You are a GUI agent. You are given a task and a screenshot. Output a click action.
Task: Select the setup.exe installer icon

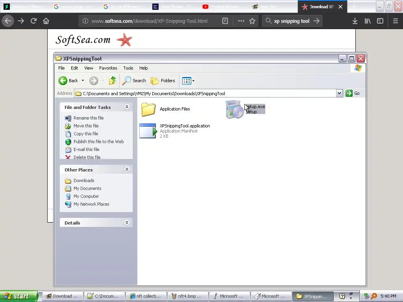(234, 109)
